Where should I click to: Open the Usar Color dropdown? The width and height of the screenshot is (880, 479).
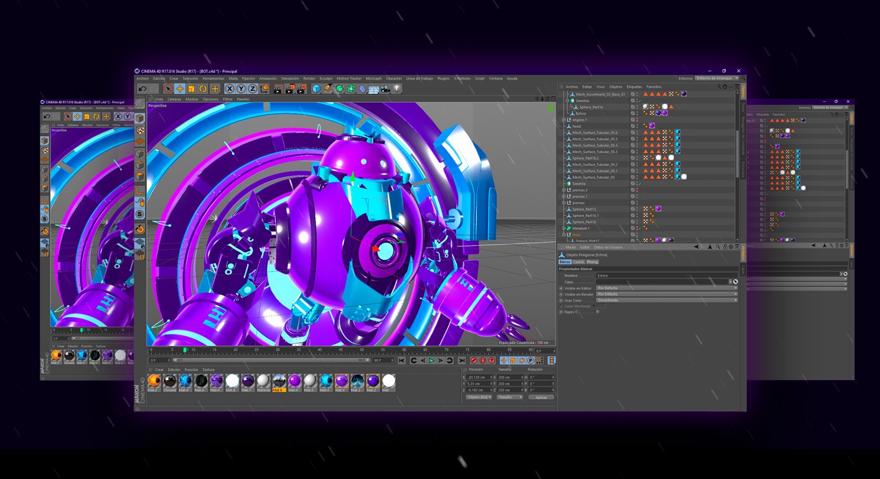pyautogui.click(x=667, y=300)
